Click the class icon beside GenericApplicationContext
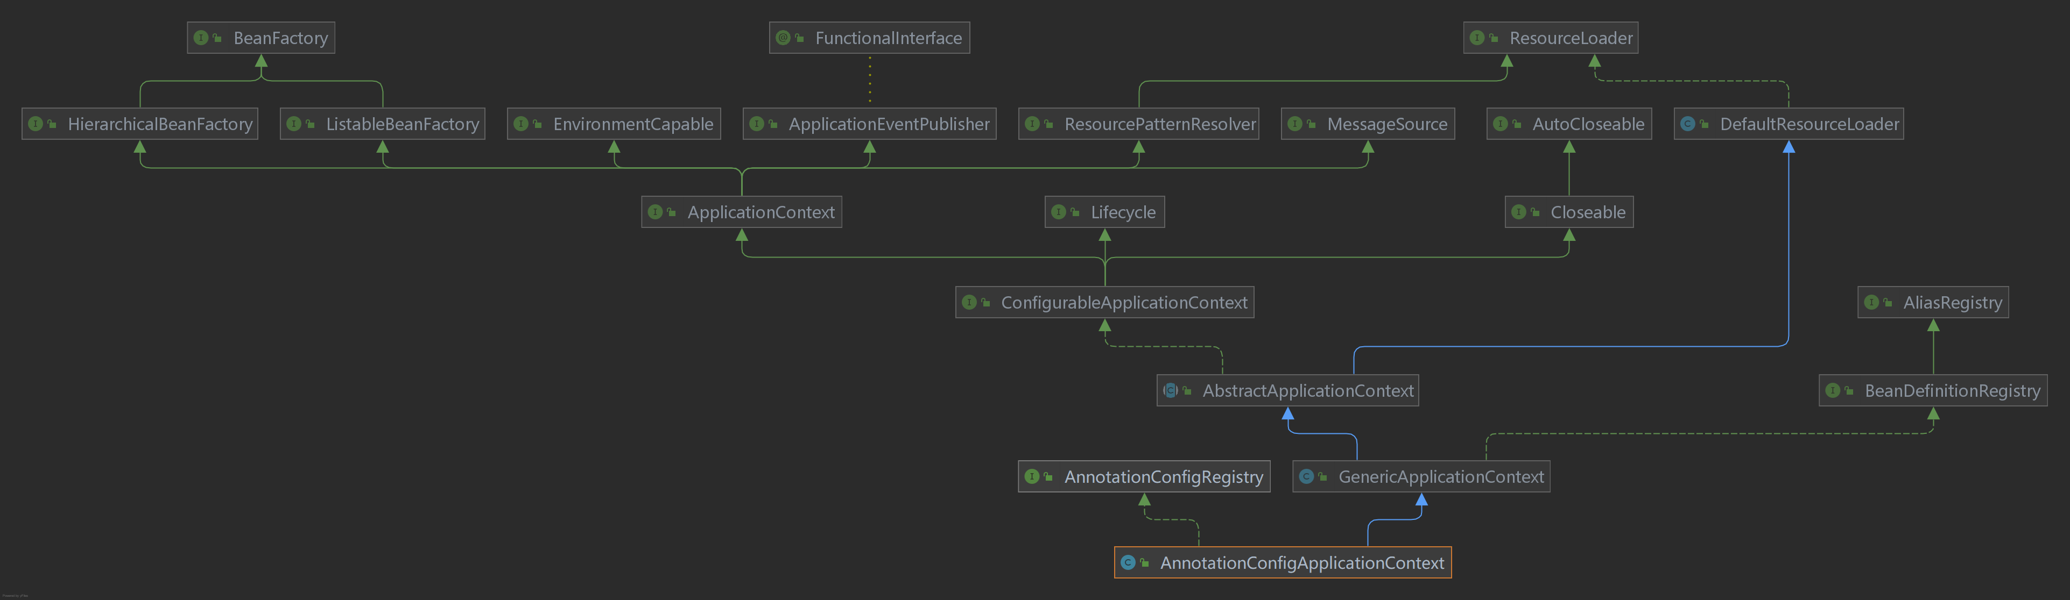This screenshot has width=2070, height=600. tap(1306, 476)
